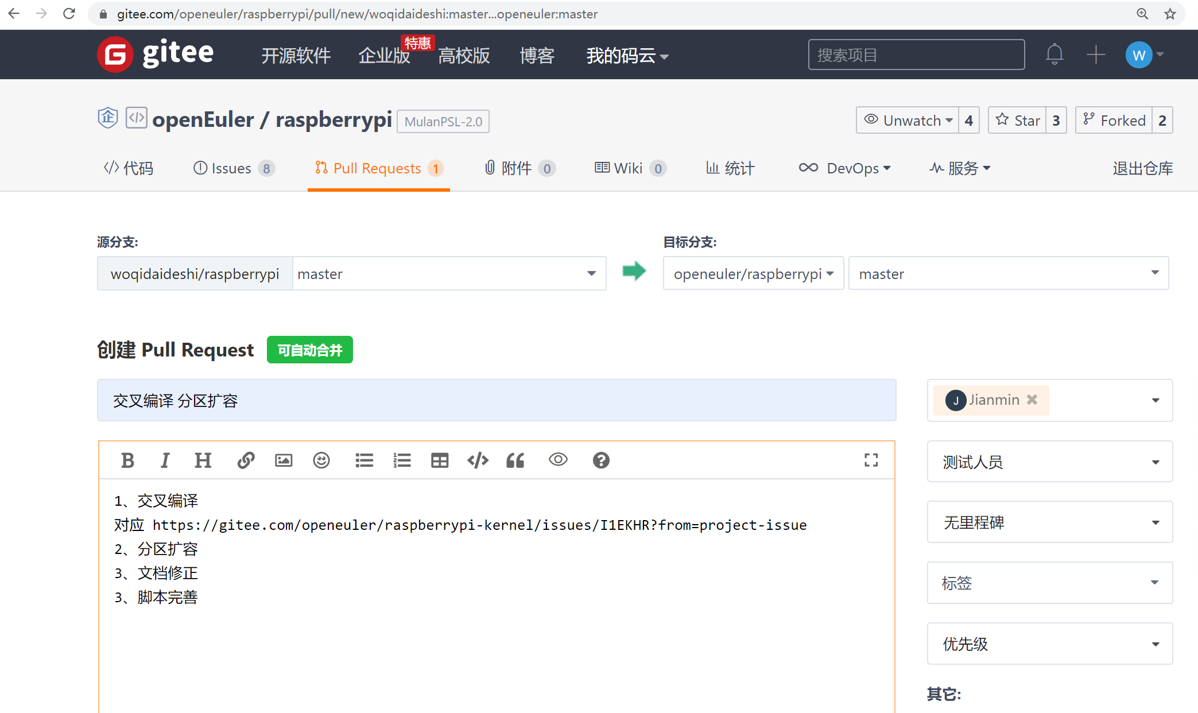The height and width of the screenshot is (713, 1198).
Task: Open the source branch master dropdown
Action: [449, 274]
